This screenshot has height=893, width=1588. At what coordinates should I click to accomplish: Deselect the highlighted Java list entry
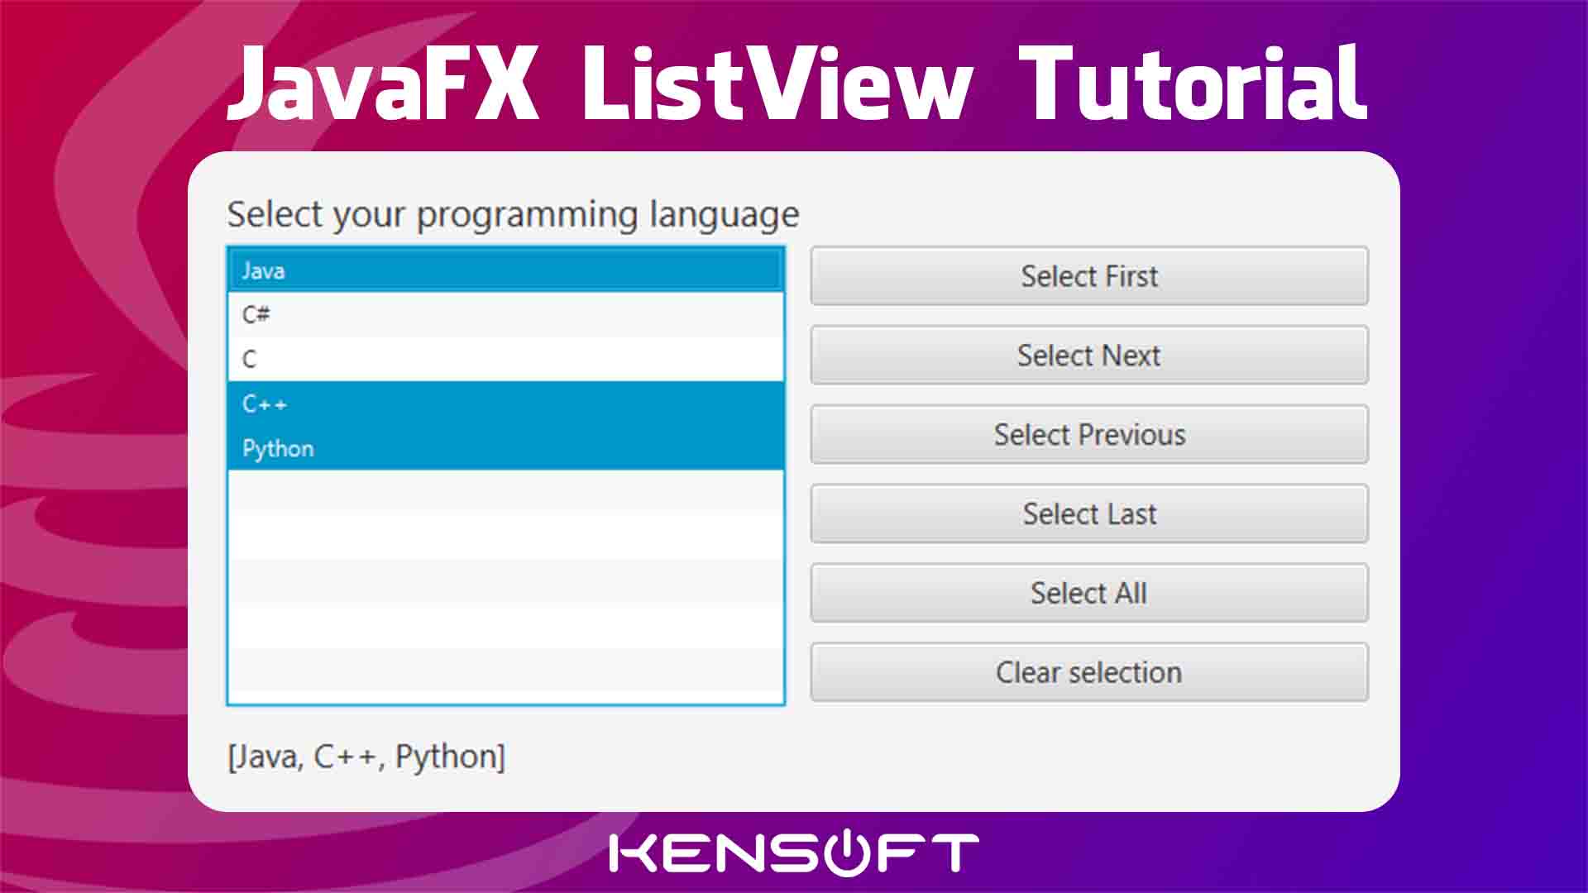tap(505, 270)
